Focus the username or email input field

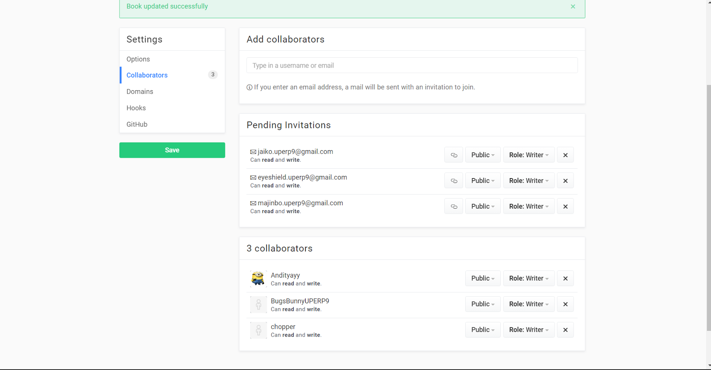(x=412, y=65)
